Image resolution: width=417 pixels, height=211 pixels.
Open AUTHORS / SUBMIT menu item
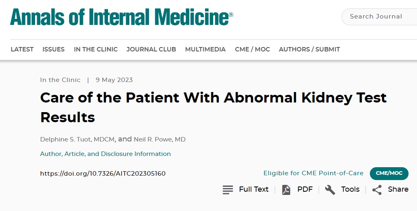pos(309,49)
